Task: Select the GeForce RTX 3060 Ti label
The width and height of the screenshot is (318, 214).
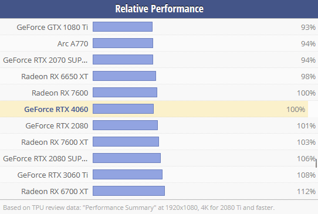Action: (53, 175)
